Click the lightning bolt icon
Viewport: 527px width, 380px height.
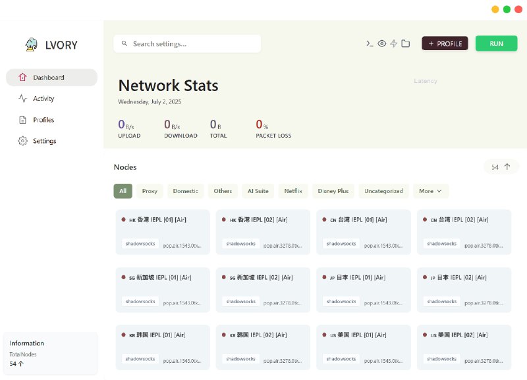(x=394, y=43)
